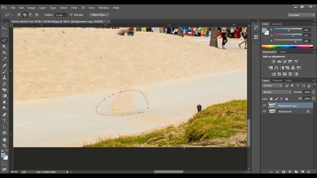
Task: Open the Normal blend mode dropdown
Action: click(x=276, y=92)
